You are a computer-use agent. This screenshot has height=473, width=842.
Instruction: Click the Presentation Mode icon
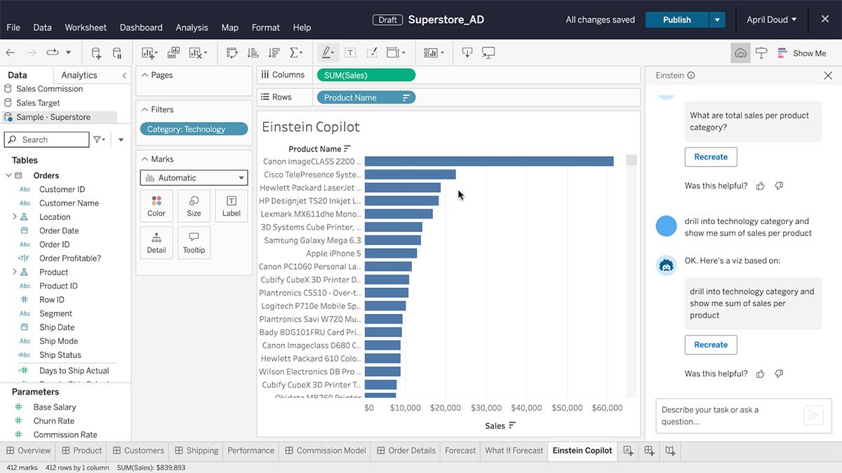488,53
